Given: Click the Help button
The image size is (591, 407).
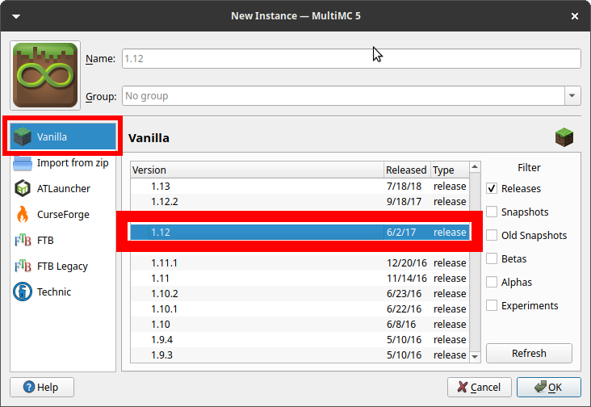Looking at the screenshot, I should coord(42,387).
